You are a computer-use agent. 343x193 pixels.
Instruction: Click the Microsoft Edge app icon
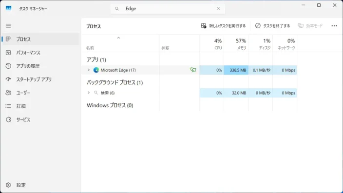click(x=96, y=70)
